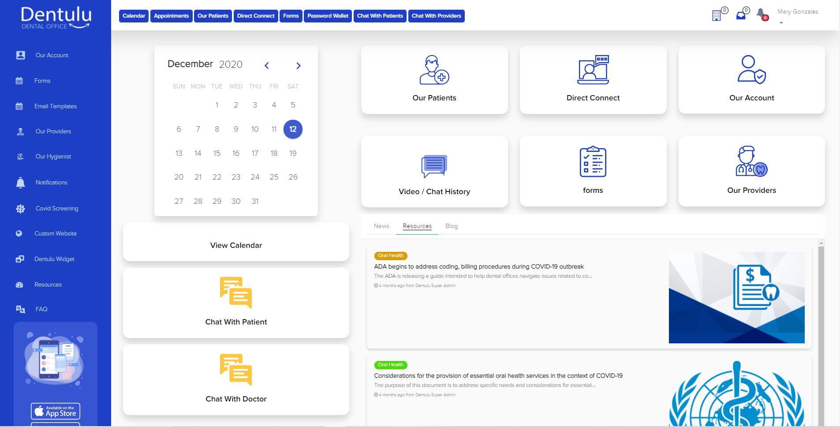
Task: Select December 12 on the calendar
Action: (293, 129)
